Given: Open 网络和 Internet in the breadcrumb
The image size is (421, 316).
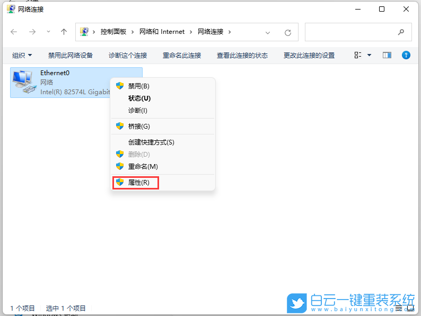Looking at the screenshot, I should (162, 32).
